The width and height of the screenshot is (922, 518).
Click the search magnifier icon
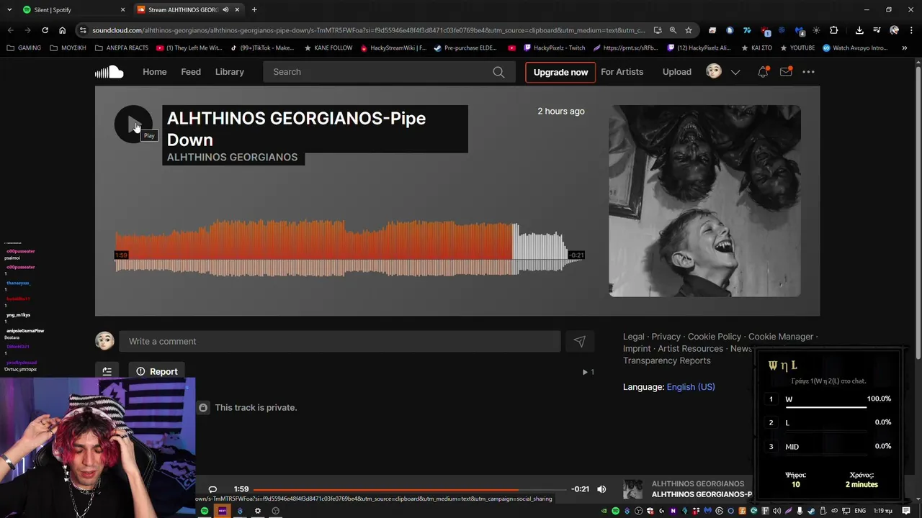[x=498, y=72]
